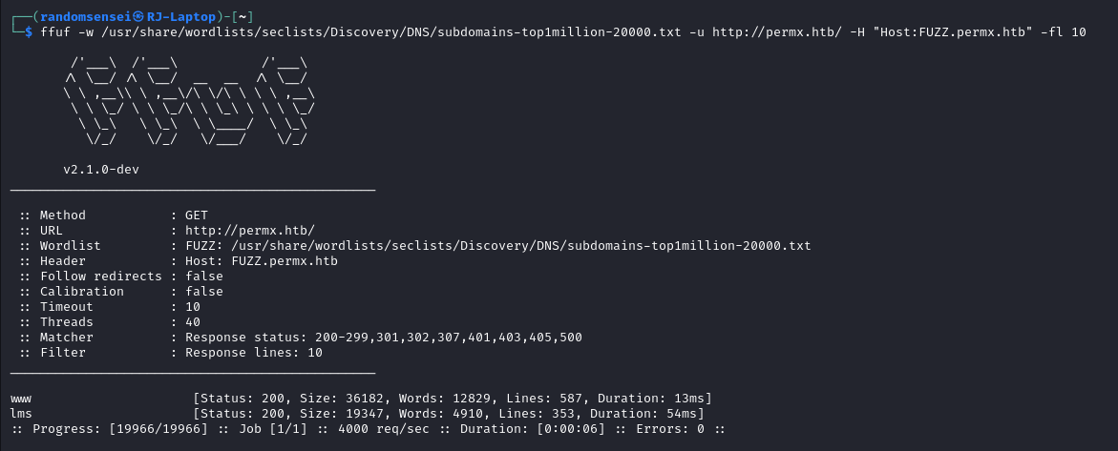Click the http://permx.htb/ URL in the command

pyautogui.click(x=777, y=32)
